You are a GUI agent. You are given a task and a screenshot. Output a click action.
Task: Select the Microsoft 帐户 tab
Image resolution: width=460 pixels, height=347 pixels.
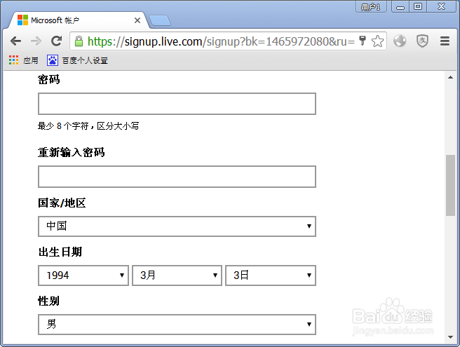point(78,20)
